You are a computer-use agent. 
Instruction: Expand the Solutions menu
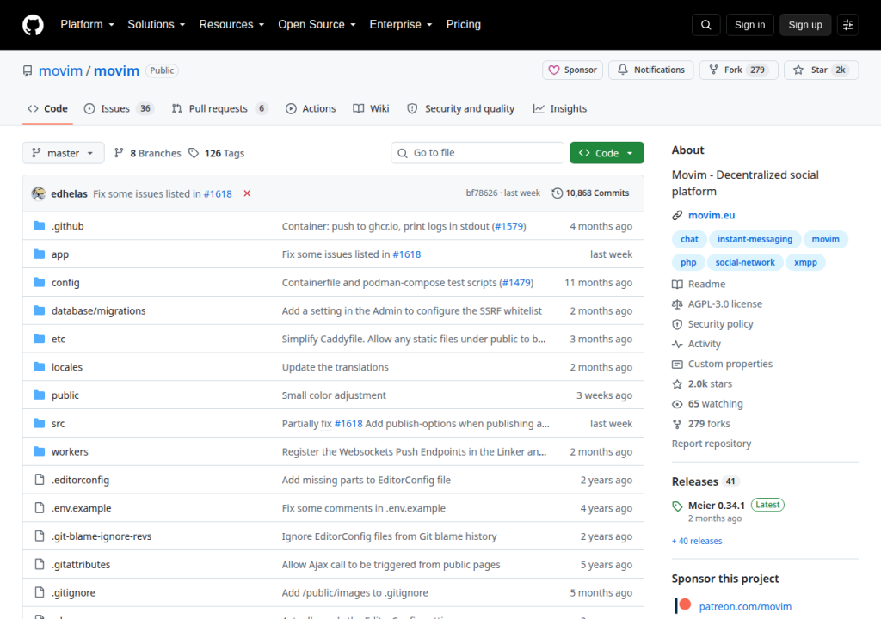coord(157,25)
